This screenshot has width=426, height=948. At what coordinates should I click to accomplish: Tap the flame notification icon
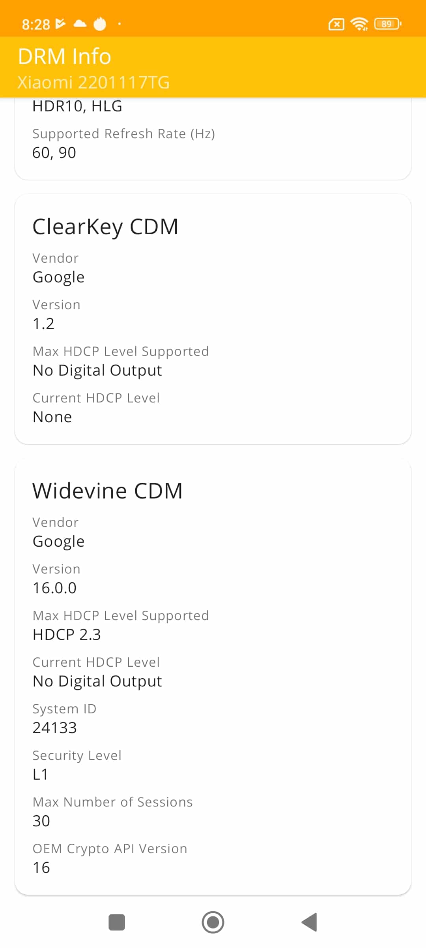pos(100,24)
